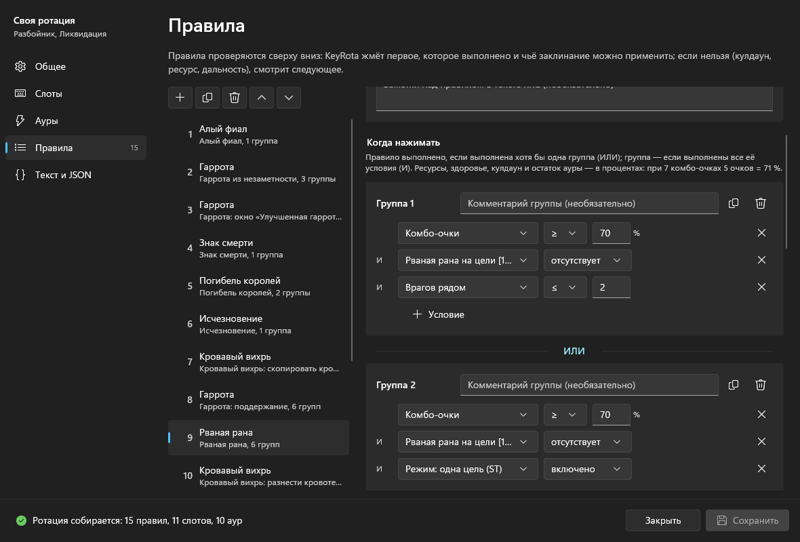The image size is (800, 542).
Task: Select rule 1 Алый фиал
Action: [259, 135]
